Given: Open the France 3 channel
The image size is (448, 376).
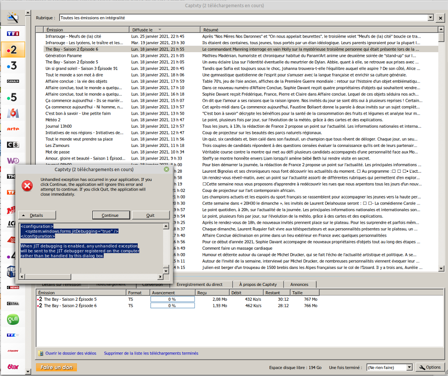Looking at the screenshot, I should tap(13, 66).
